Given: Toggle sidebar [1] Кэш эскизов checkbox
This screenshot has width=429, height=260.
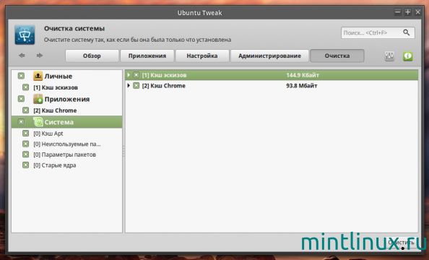Looking at the screenshot, I should (x=25, y=87).
